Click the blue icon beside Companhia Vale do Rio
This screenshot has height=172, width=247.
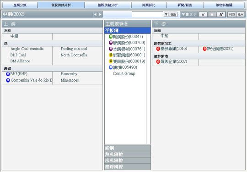click(x=8, y=80)
